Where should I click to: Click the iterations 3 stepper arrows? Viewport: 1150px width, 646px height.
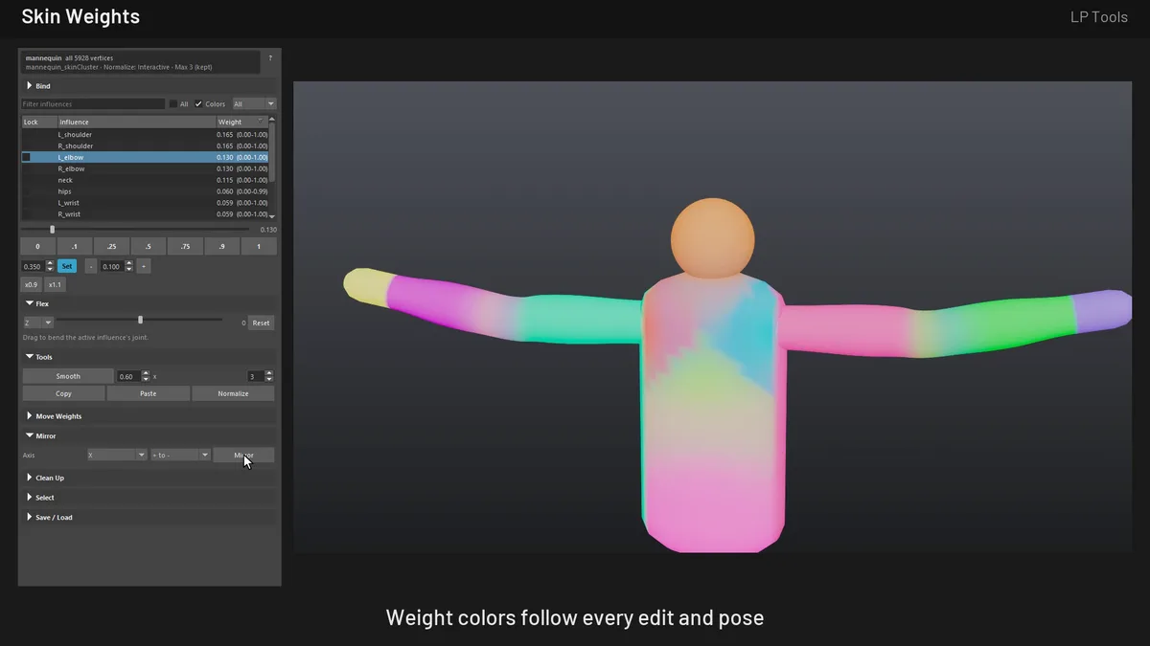[x=269, y=377]
